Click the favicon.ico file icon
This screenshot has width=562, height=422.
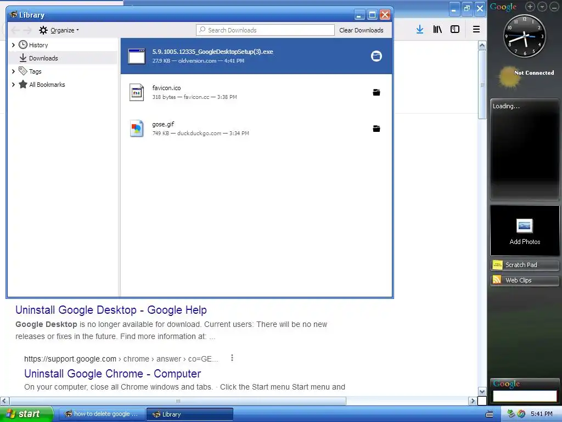137,92
